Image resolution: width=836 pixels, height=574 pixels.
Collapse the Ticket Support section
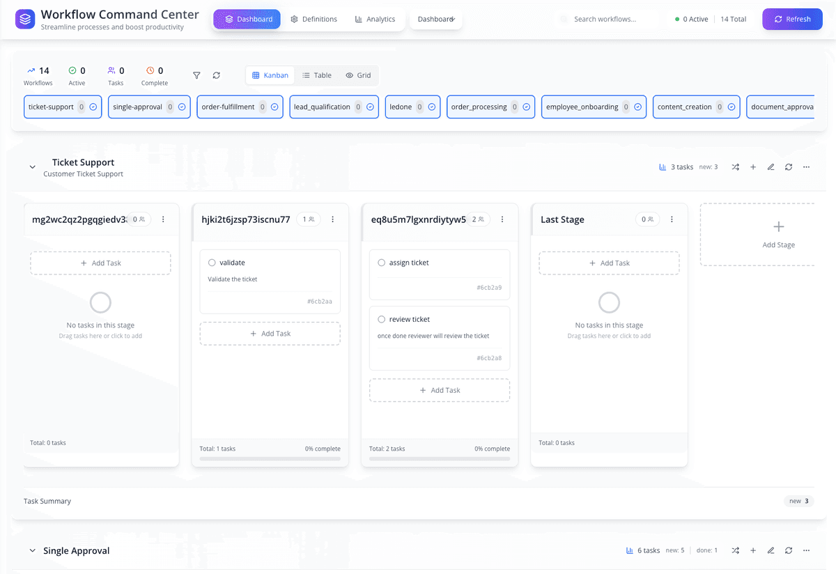(x=32, y=167)
